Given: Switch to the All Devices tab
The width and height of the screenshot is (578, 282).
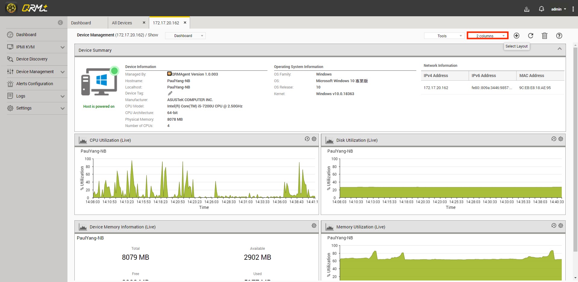Looking at the screenshot, I should pos(122,23).
